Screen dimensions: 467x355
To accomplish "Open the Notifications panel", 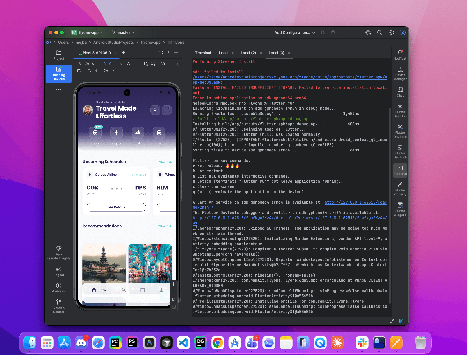I will pyautogui.click(x=400, y=55).
